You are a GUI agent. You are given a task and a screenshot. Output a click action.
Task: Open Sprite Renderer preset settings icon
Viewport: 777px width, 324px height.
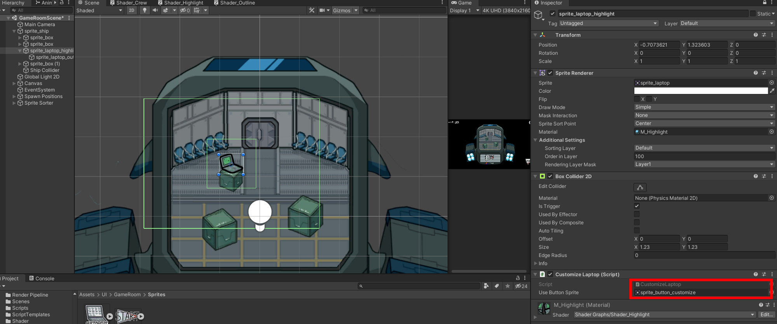764,73
